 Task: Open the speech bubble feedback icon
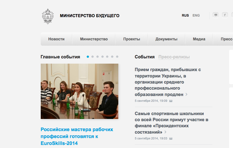[216, 15]
